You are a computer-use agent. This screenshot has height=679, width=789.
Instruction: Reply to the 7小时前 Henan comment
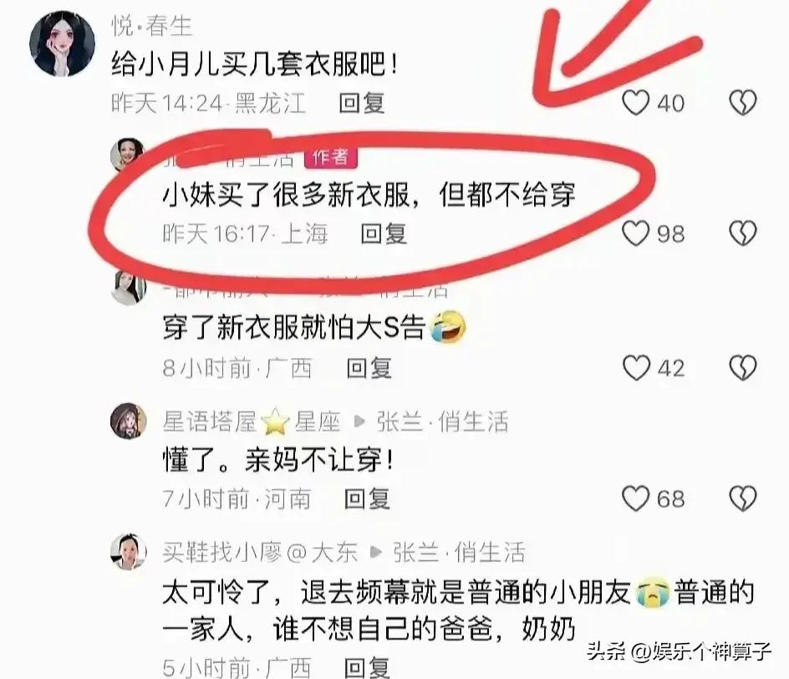[367, 499]
